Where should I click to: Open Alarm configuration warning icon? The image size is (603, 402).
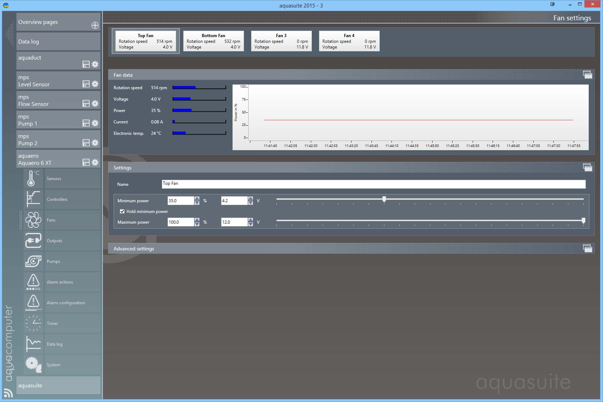(x=33, y=302)
